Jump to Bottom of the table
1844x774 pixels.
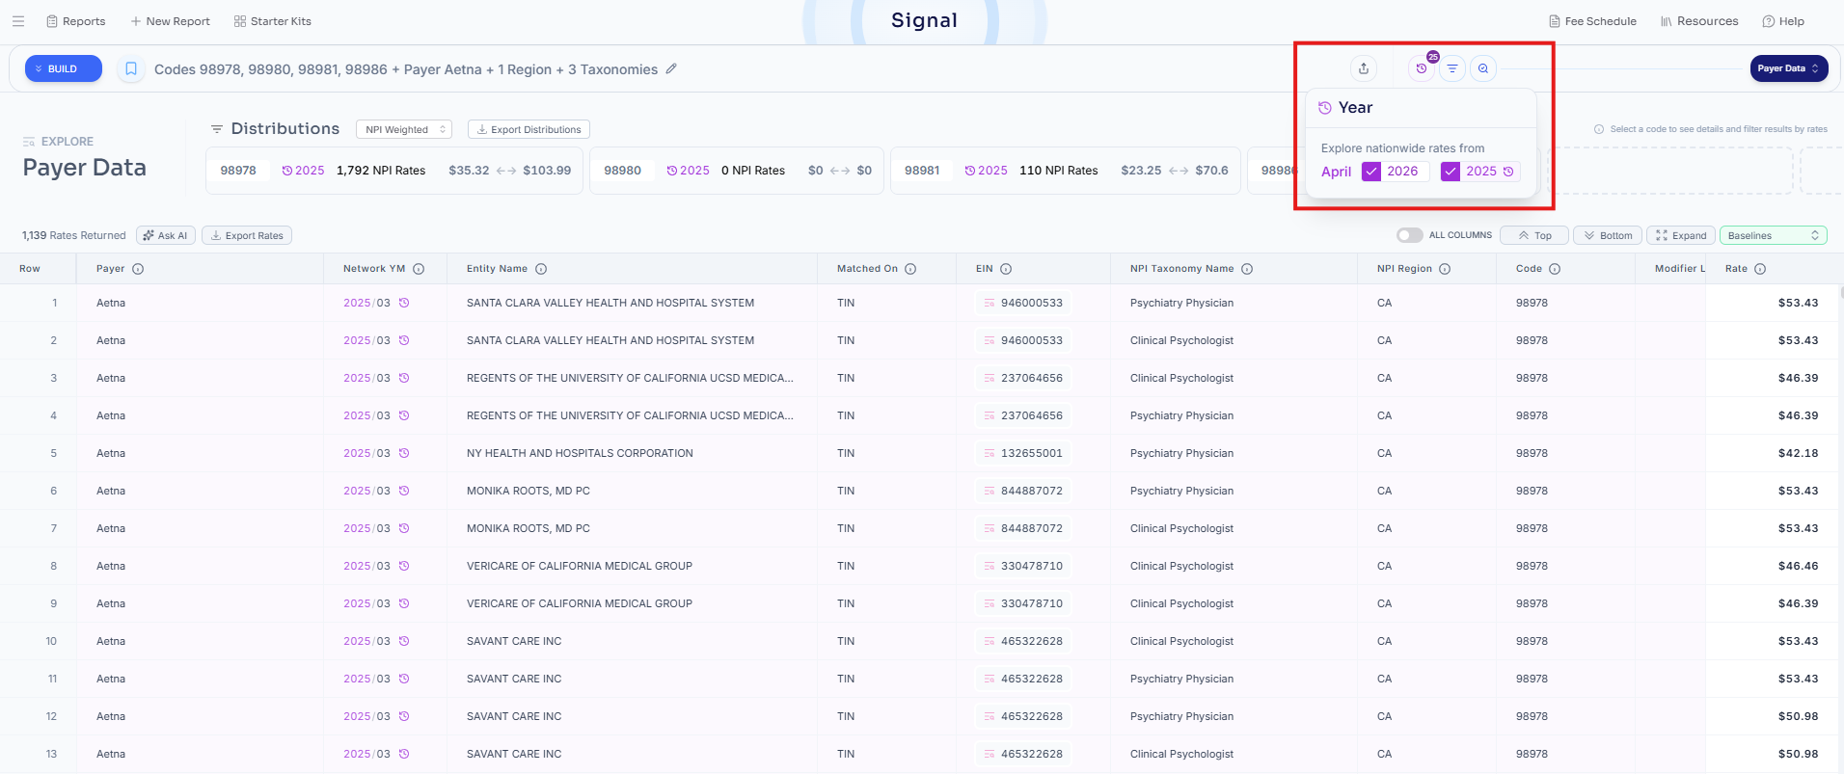1607,235
